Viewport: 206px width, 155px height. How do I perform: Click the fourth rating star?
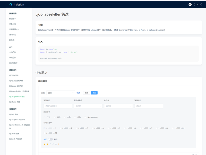pos(53,144)
